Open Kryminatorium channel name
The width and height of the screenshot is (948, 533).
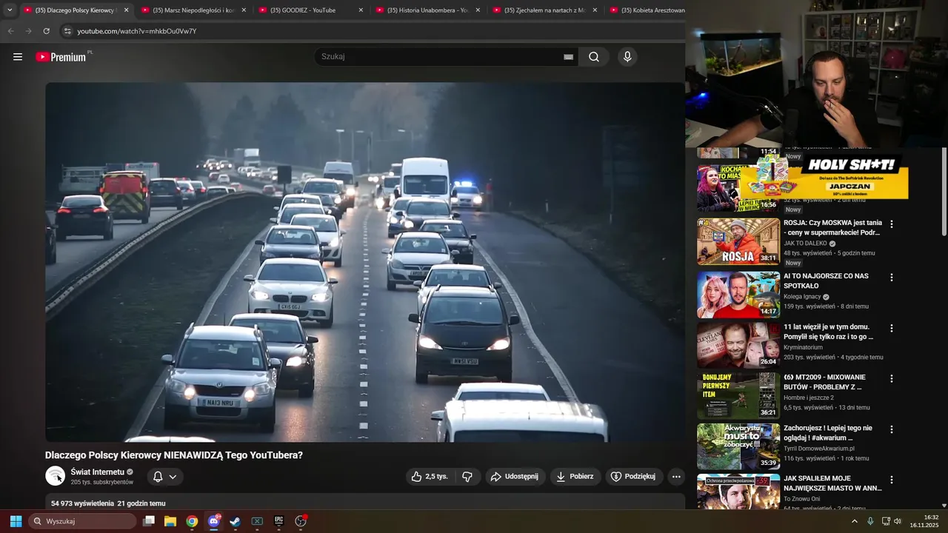[x=803, y=347]
